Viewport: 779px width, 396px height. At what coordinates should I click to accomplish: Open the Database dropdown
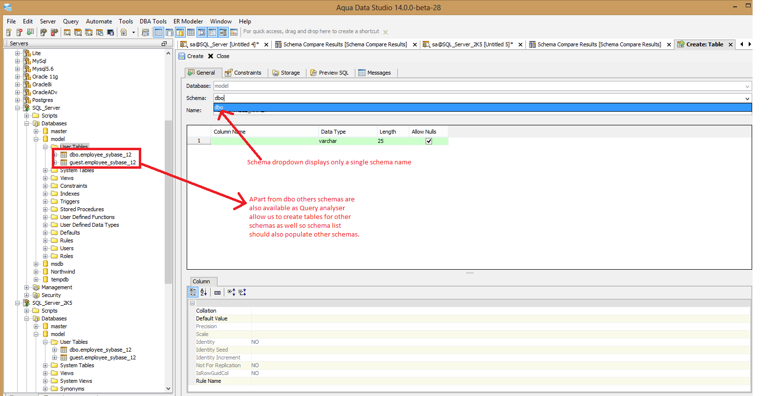click(x=747, y=86)
